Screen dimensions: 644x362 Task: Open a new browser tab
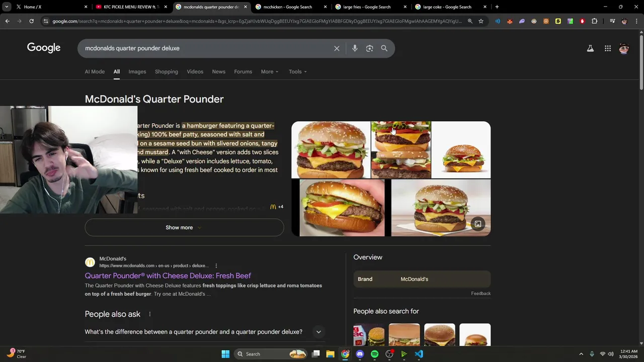[497, 7]
